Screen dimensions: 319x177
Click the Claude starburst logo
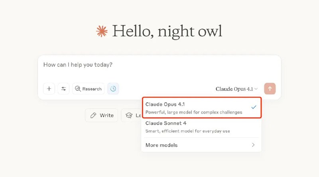click(x=102, y=31)
